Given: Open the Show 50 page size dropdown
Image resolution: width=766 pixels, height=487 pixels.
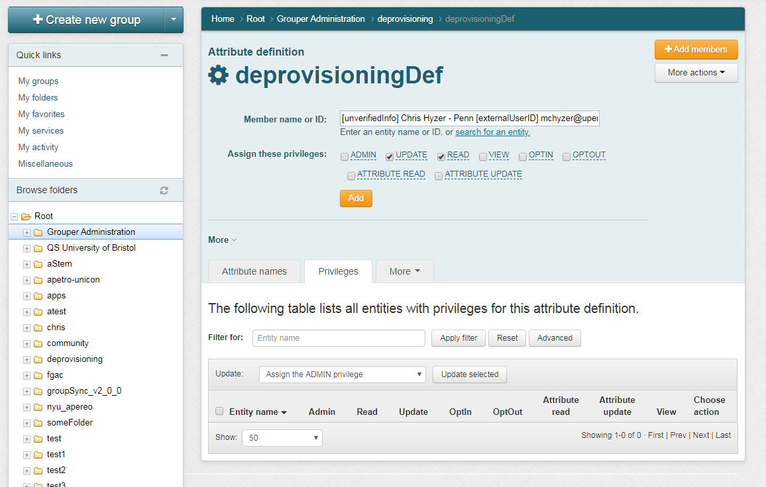Looking at the screenshot, I should [282, 438].
